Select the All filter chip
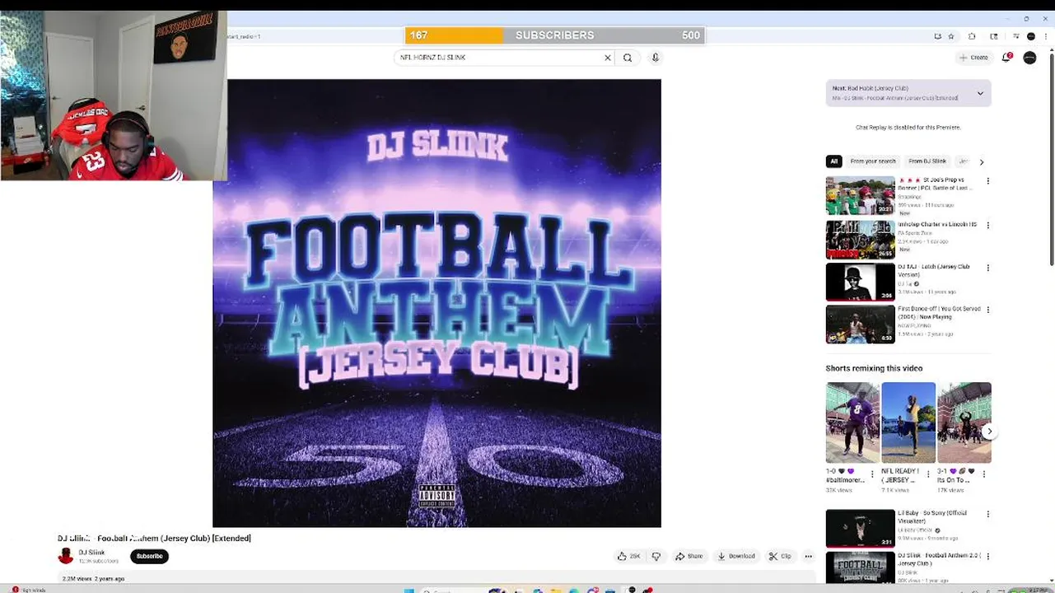This screenshot has height=593, width=1055. (x=833, y=161)
